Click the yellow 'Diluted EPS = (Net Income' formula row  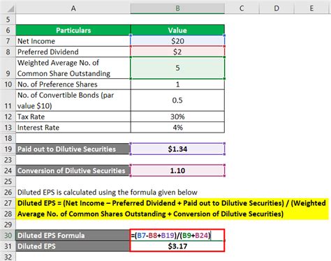[172, 203]
